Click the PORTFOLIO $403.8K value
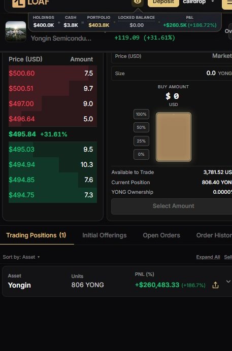232x351 pixels. pyautogui.click(x=99, y=25)
